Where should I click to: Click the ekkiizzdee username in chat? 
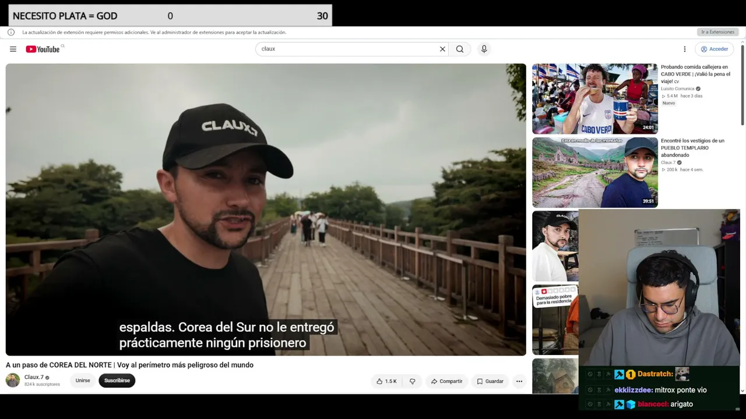634,390
